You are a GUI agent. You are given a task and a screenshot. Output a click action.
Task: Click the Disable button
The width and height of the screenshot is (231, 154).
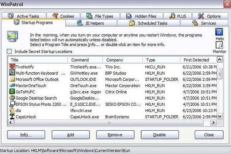(160, 135)
